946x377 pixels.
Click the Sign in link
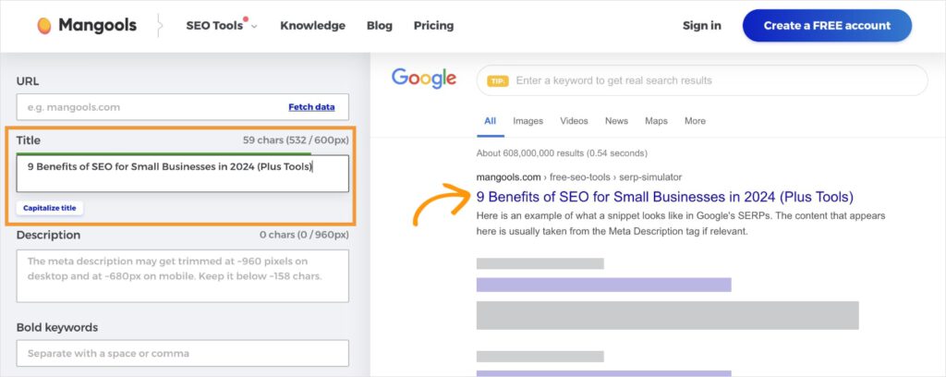(x=702, y=25)
